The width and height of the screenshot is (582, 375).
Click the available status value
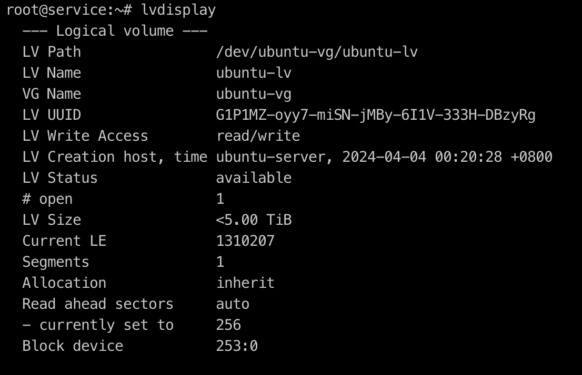[x=254, y=178]
